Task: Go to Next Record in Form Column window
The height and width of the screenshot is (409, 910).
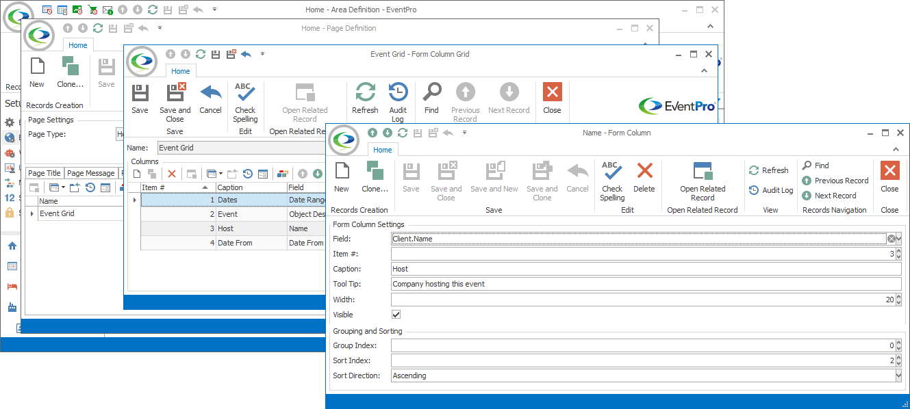Action: 829,196
